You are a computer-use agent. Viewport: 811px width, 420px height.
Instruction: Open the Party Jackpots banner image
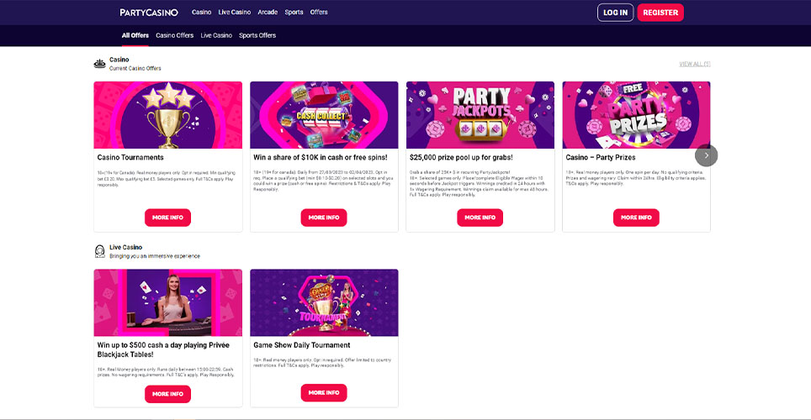click(480, 115)
